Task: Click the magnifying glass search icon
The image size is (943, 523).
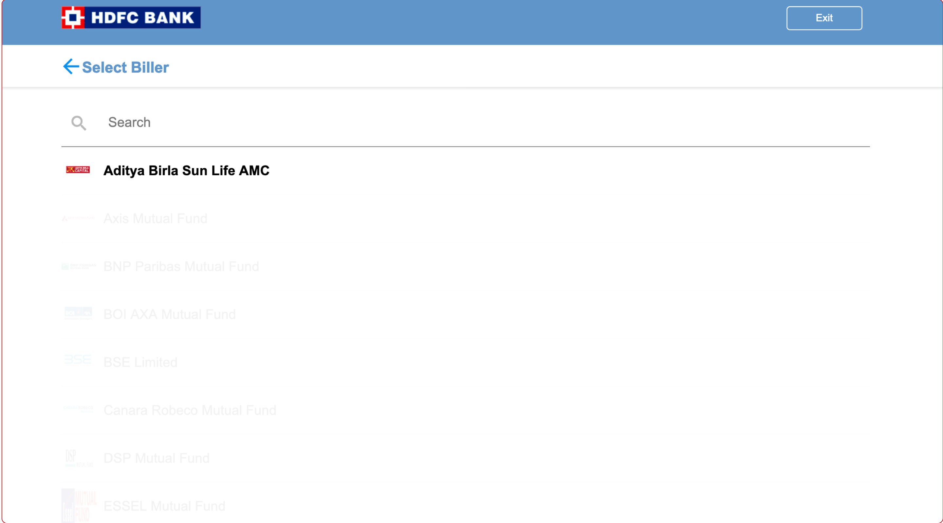Action: tap(79, 123)
